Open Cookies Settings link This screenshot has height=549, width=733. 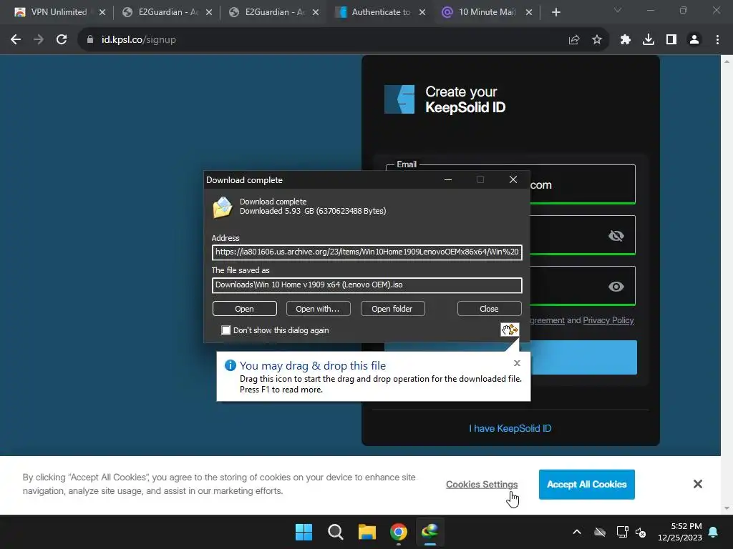pos(482,484)
